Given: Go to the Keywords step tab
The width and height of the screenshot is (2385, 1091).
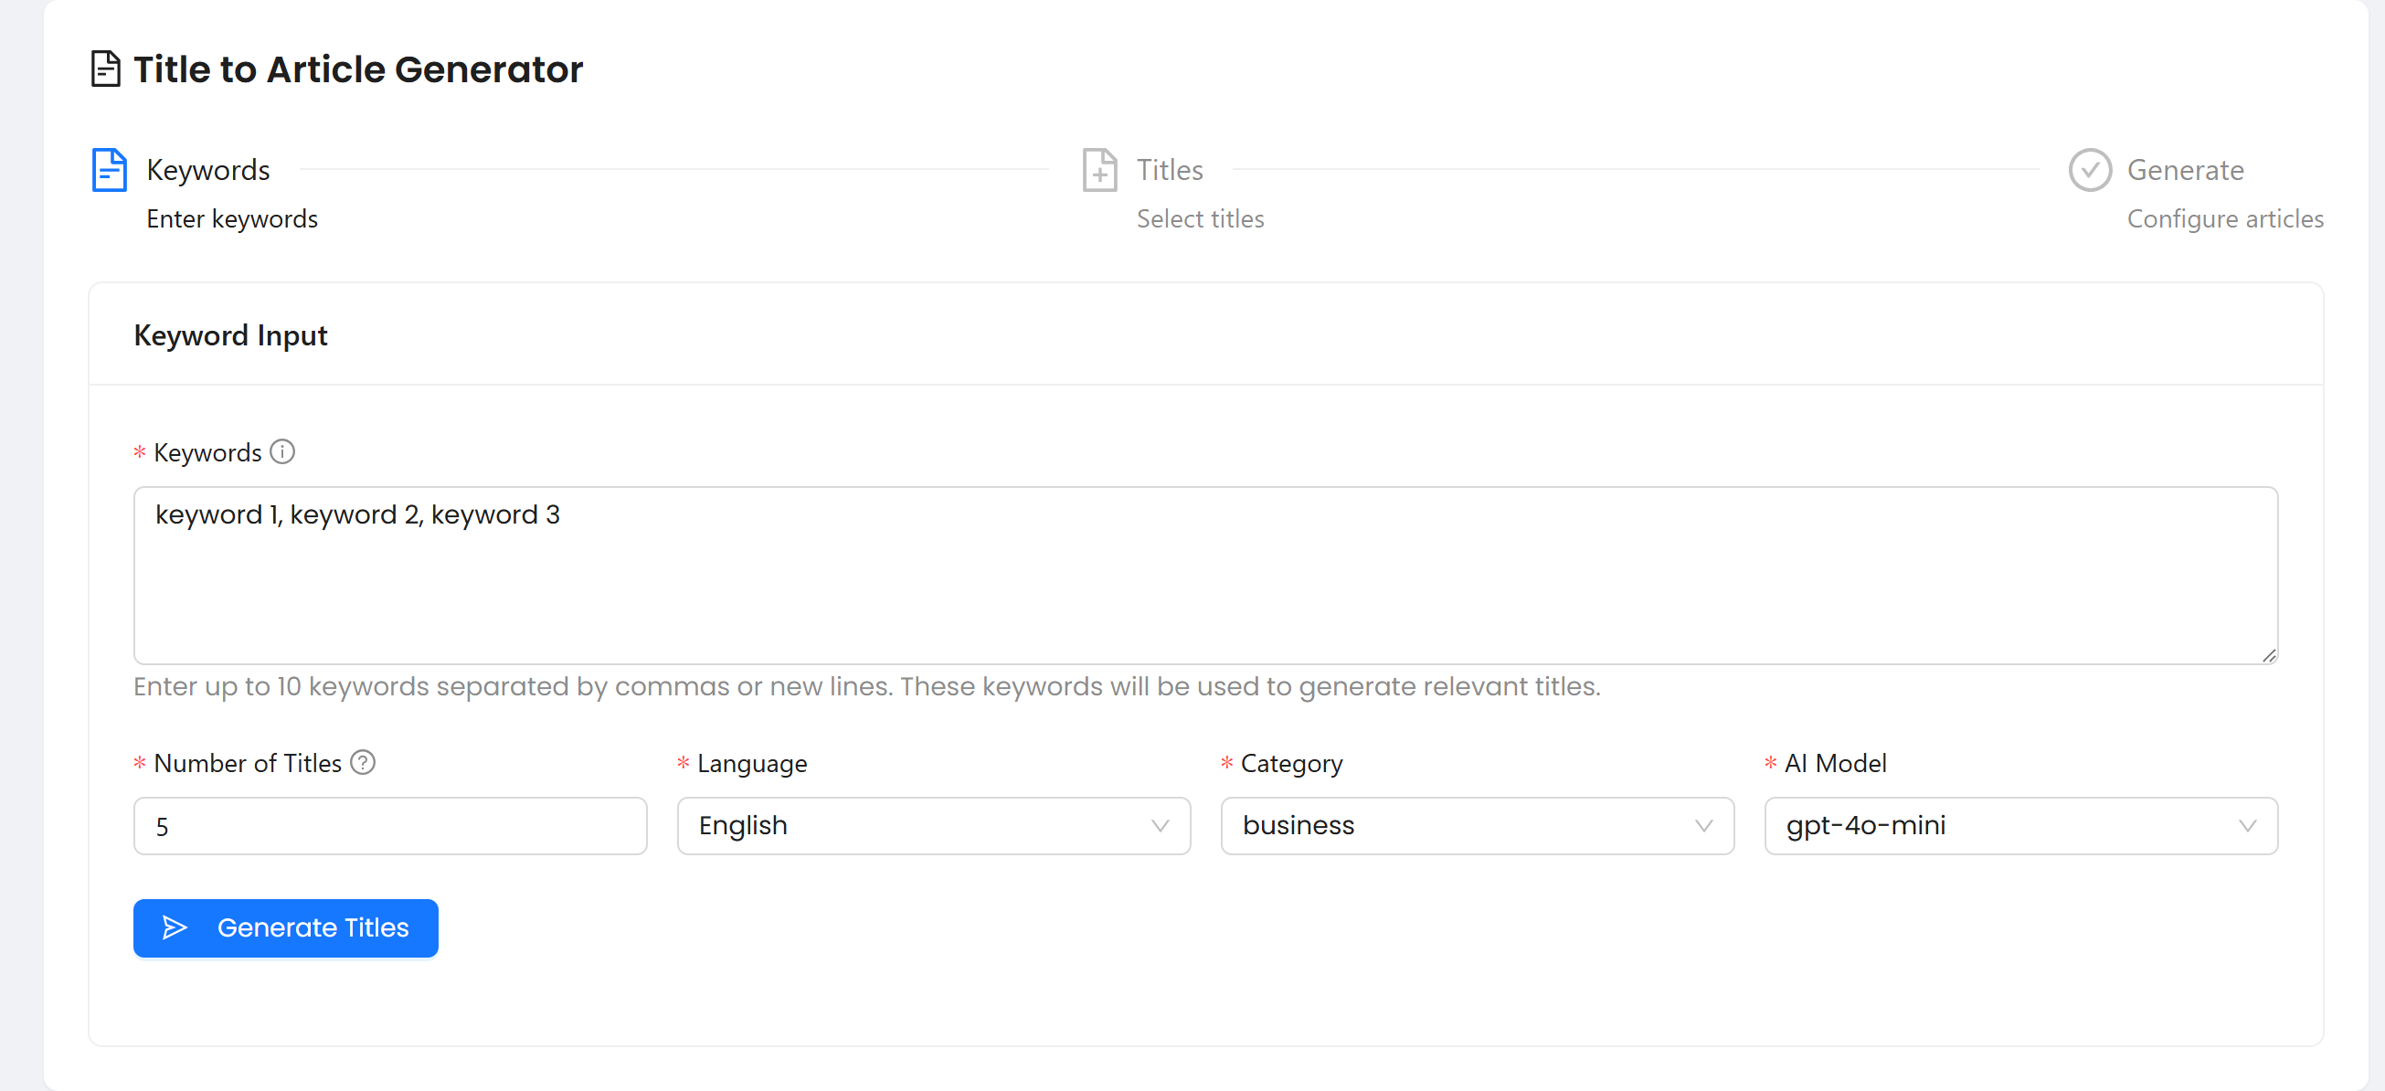Looking at the screenshot, I should pos(208,170).
